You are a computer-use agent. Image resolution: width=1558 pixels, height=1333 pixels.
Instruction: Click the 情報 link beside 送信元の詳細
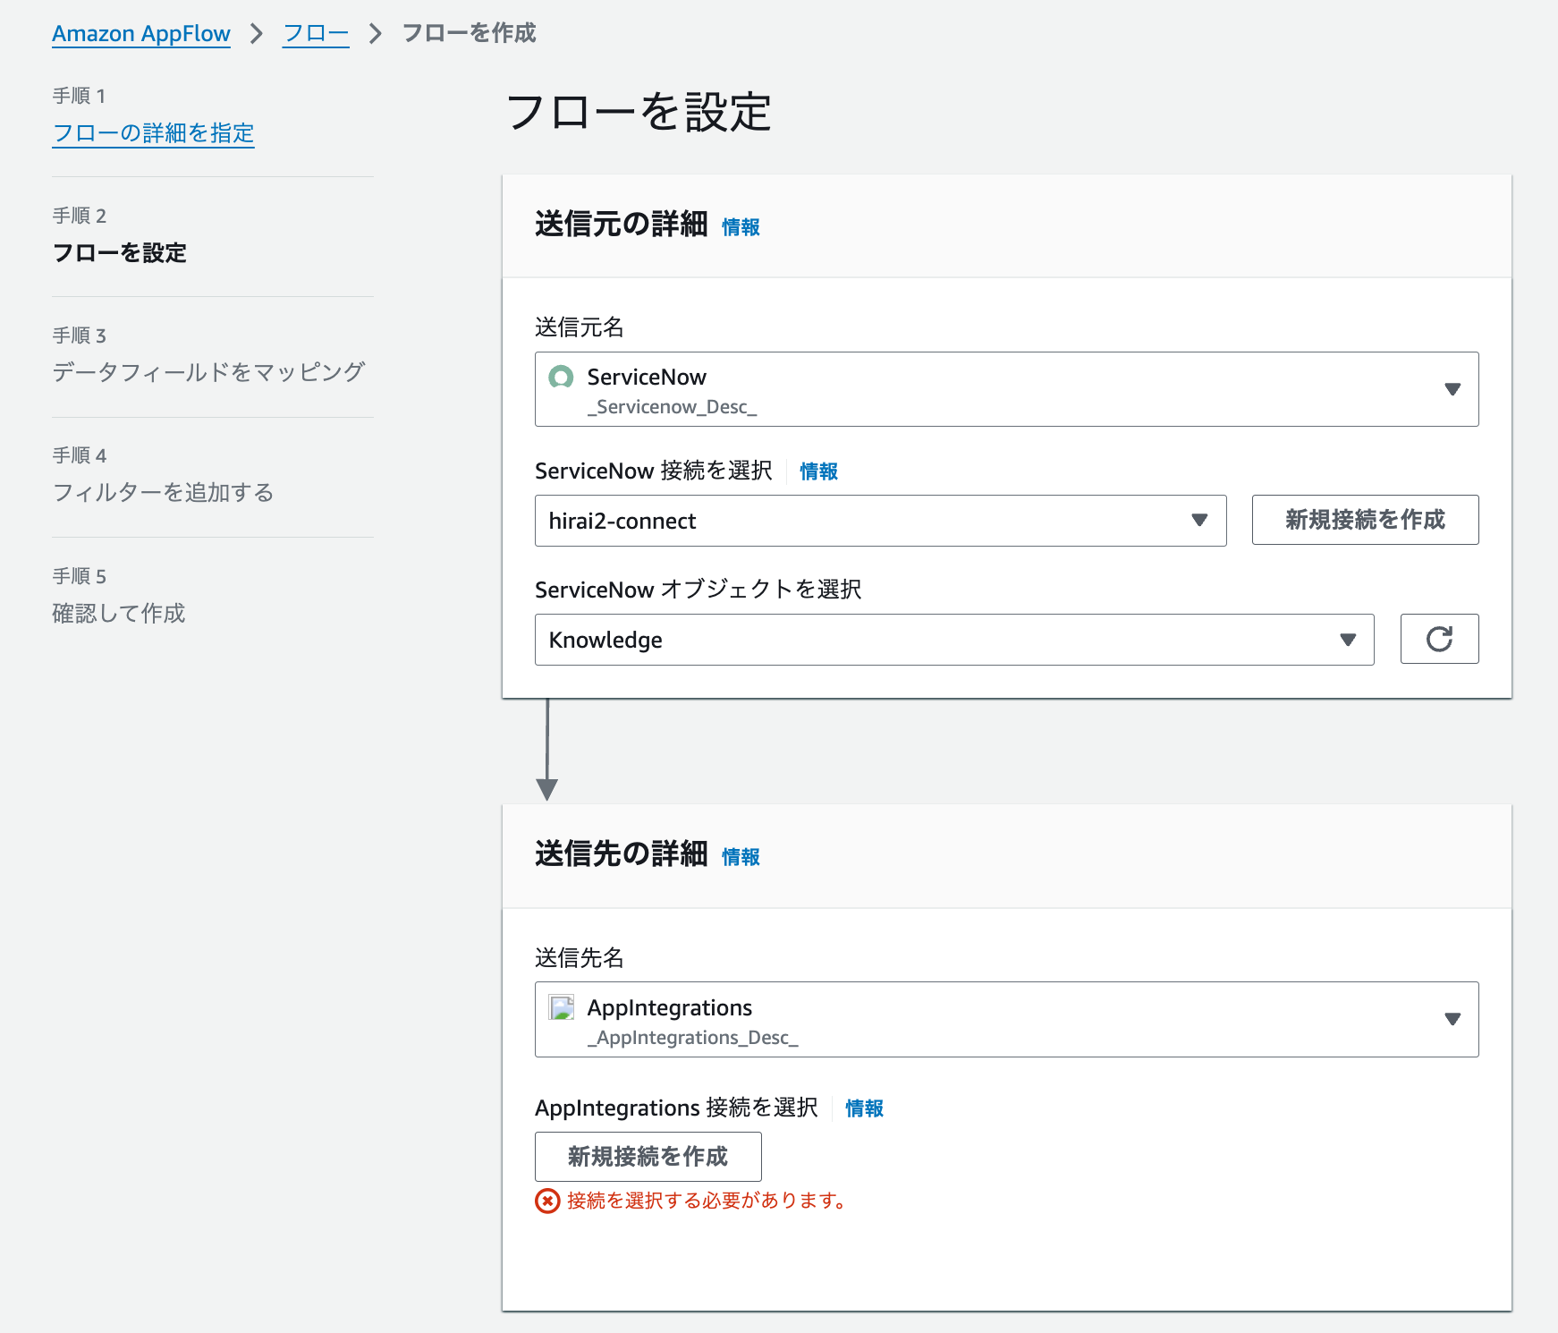point(741,227)
